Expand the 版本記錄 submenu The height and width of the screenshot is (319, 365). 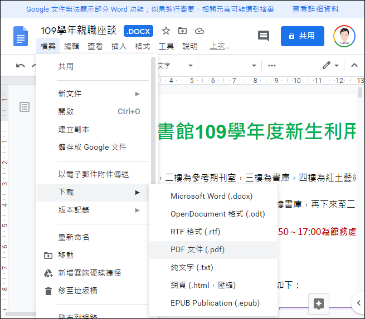pyautogui.click(x=93, y=210)
